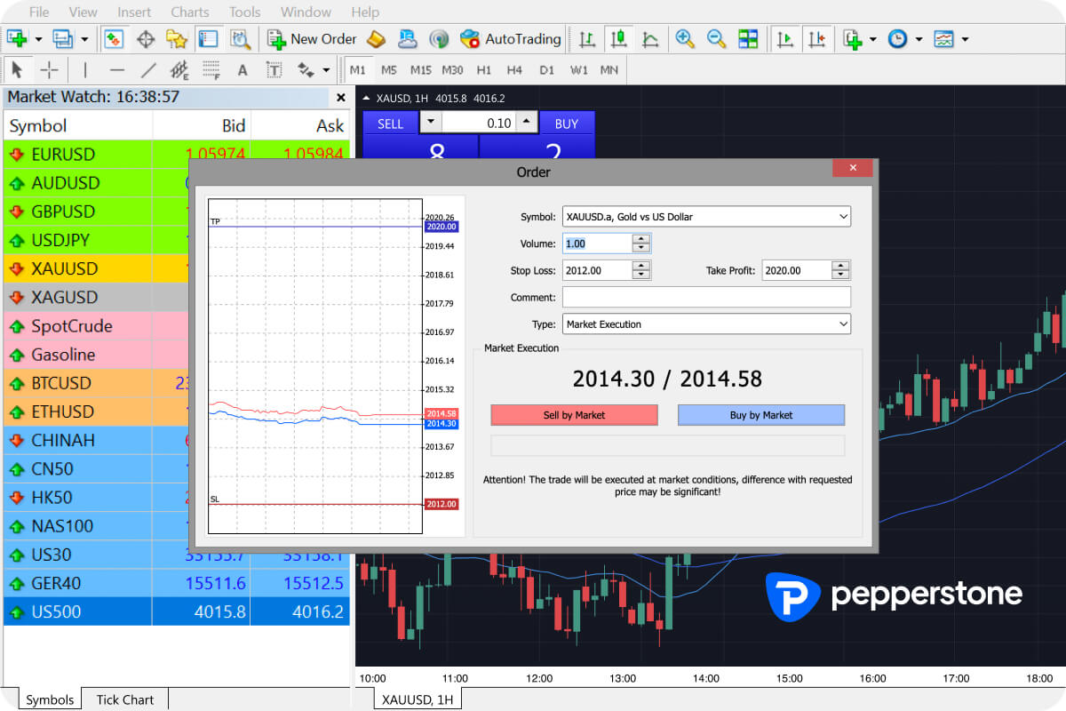1066x711 pixels.
Task: Select the Text 'A' tool
Action: (x=243, y=70)
